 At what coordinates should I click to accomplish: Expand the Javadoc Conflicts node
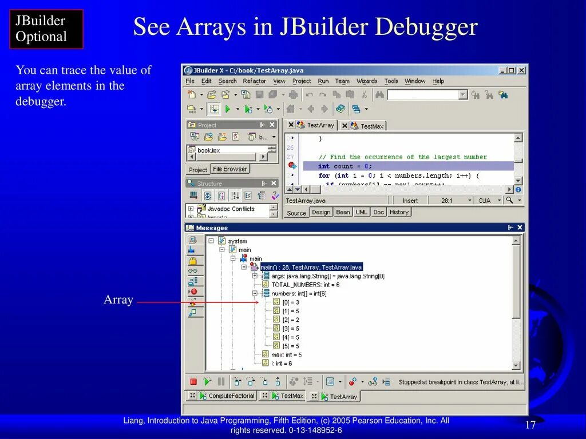191,209
